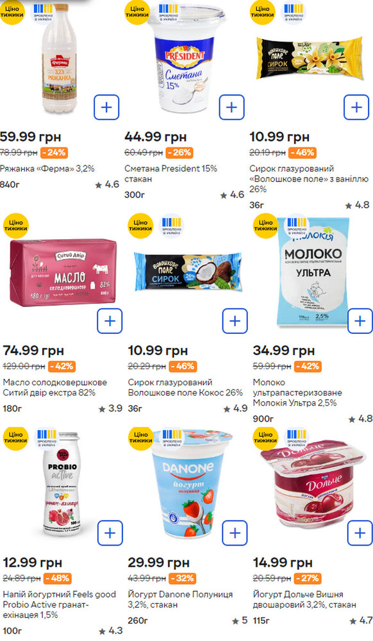This screenshot has height=641, width=373.
Task: Open Сметана President 15% стакан link
Action: pyautogui.click(x=170, y=174)
